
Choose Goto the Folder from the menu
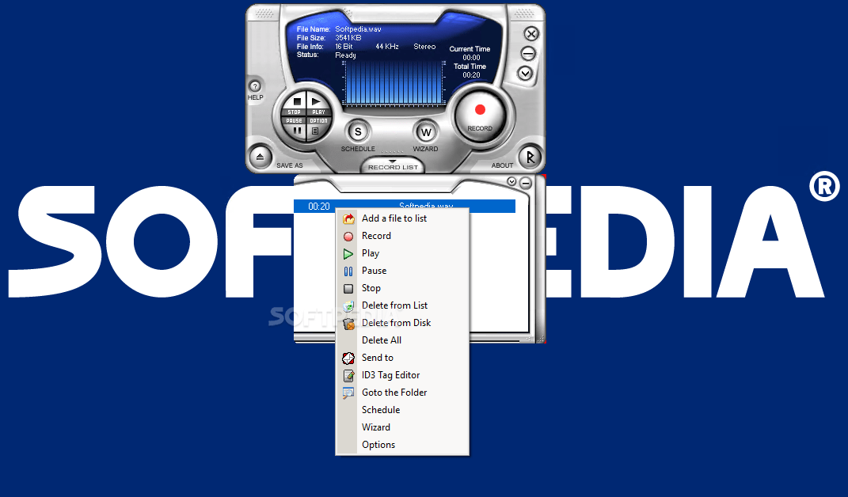tap(393, 392)
